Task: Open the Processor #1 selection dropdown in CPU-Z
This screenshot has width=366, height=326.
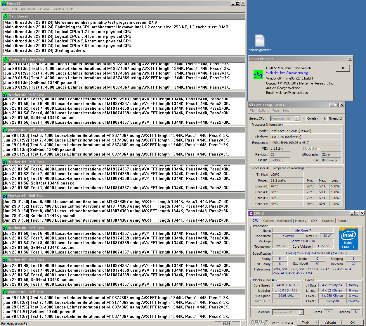Action: [301, 312]
